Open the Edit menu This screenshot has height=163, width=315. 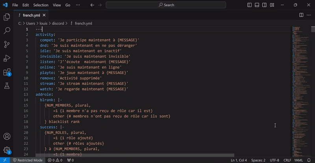coord(26,5)
